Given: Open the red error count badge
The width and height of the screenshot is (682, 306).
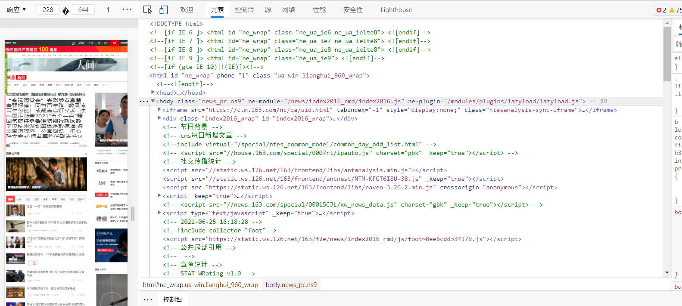Looking at the screenshot, I should click(x=661, y=10).
